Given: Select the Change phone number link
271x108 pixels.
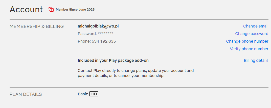Looking at the screenshot, I should (247, 41).
